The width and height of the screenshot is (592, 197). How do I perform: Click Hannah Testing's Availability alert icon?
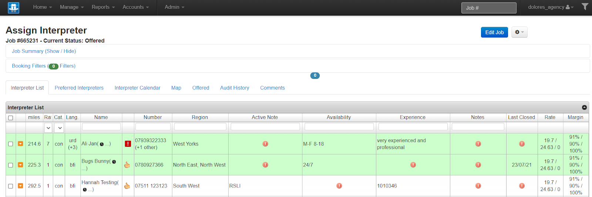point(339,186)
